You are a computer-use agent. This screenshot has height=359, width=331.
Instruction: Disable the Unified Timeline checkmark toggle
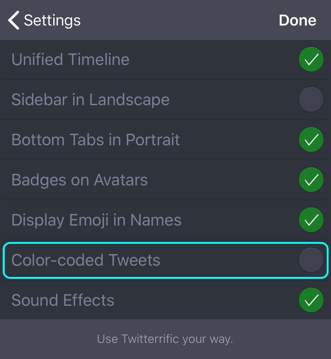(311, 60)
